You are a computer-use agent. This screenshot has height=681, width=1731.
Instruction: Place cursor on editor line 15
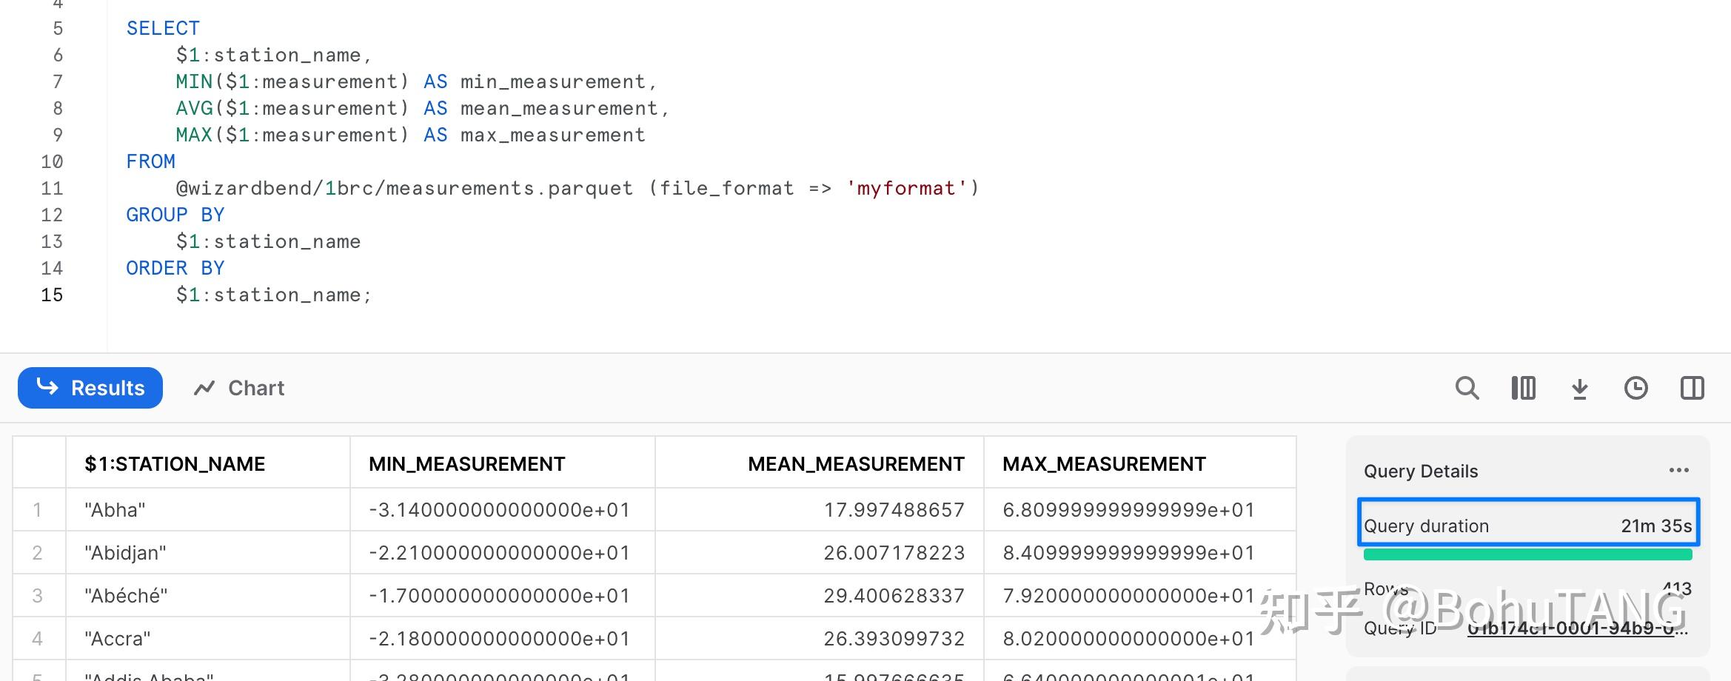coord(273,295)
